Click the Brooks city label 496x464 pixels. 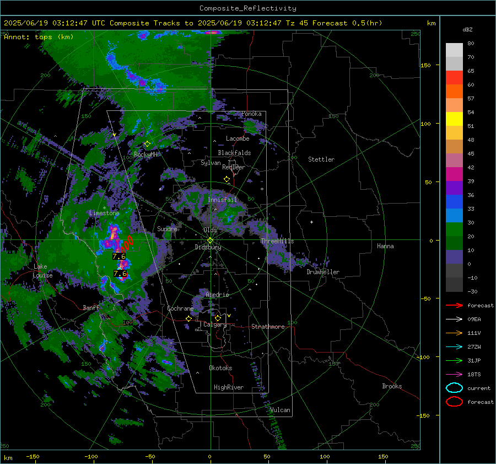tap(392, 386)
